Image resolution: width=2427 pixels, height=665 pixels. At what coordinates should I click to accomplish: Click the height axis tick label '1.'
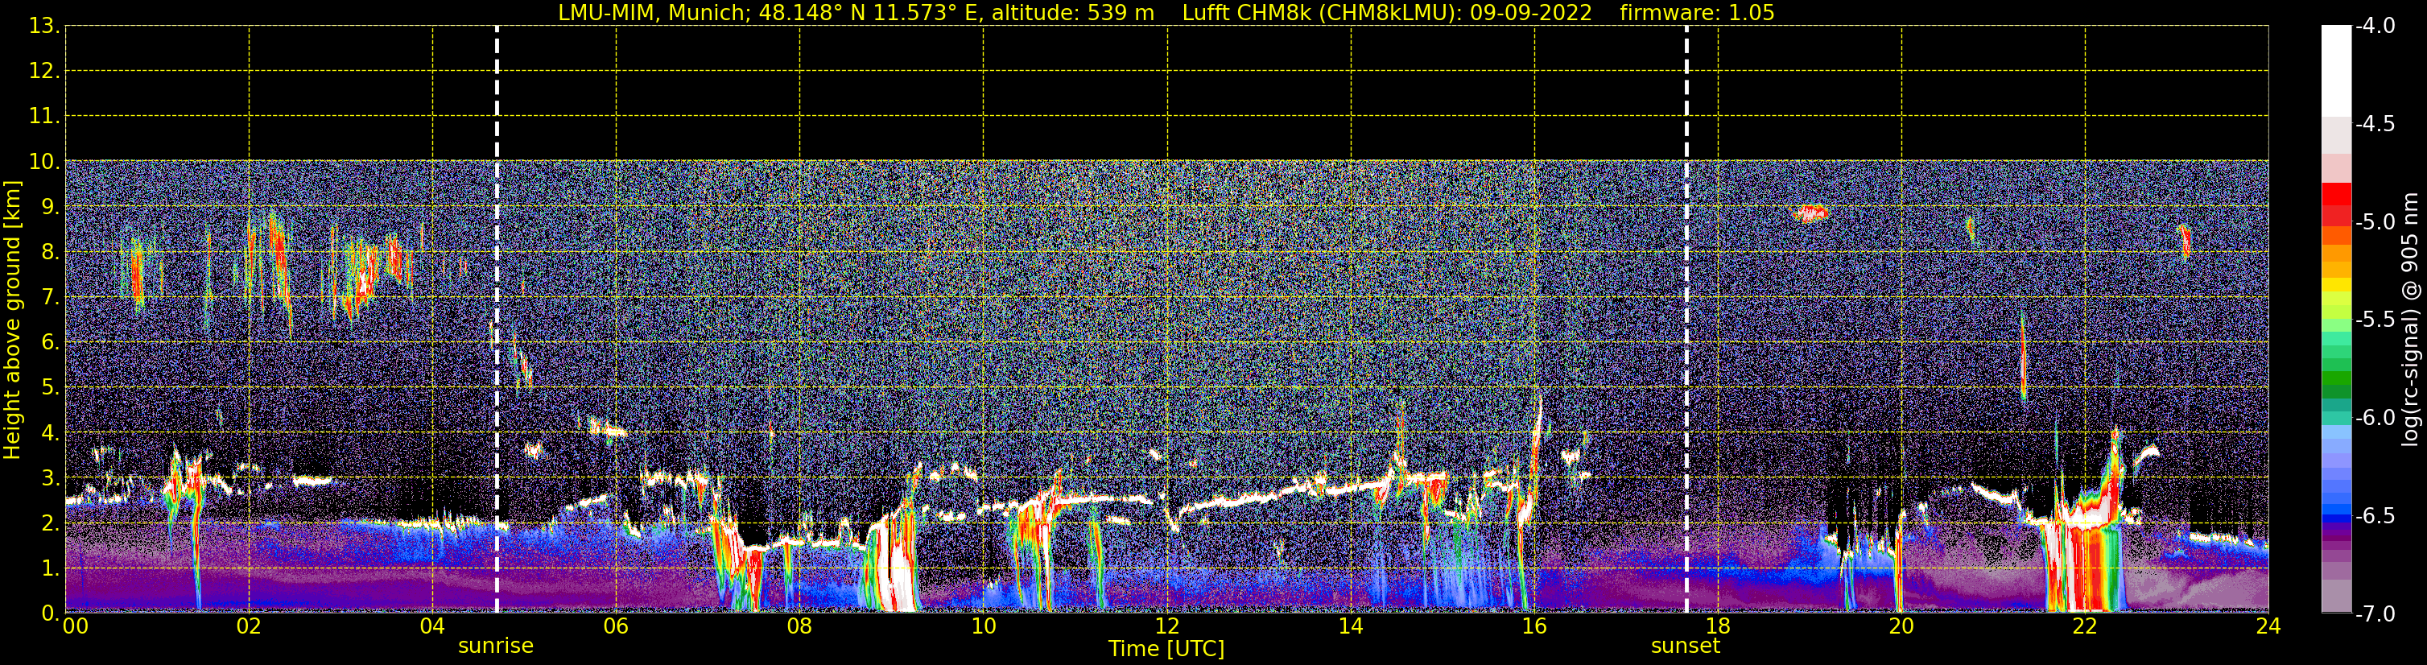click(x=50, y=569)
